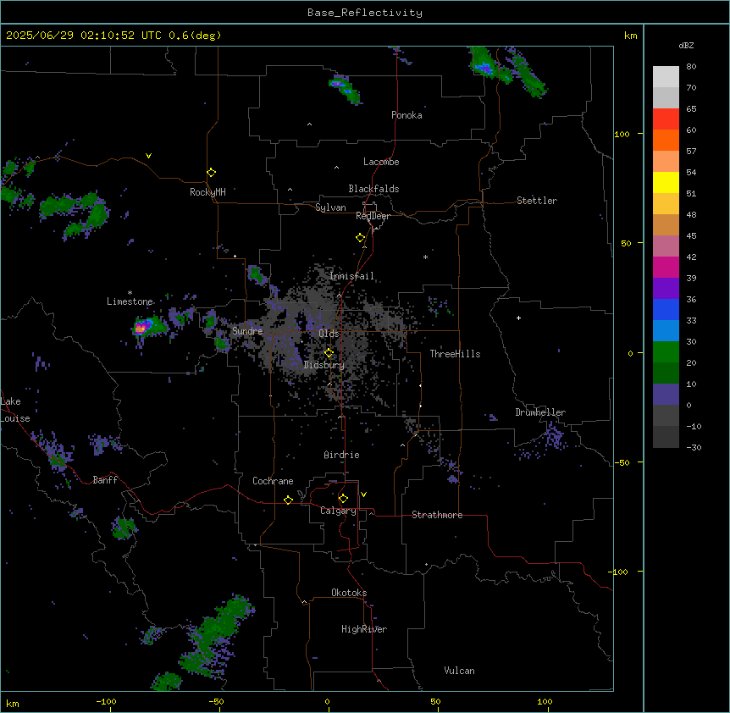
Task: Click the white plus marker east of ThreeHills
Action: coord(518,318)
